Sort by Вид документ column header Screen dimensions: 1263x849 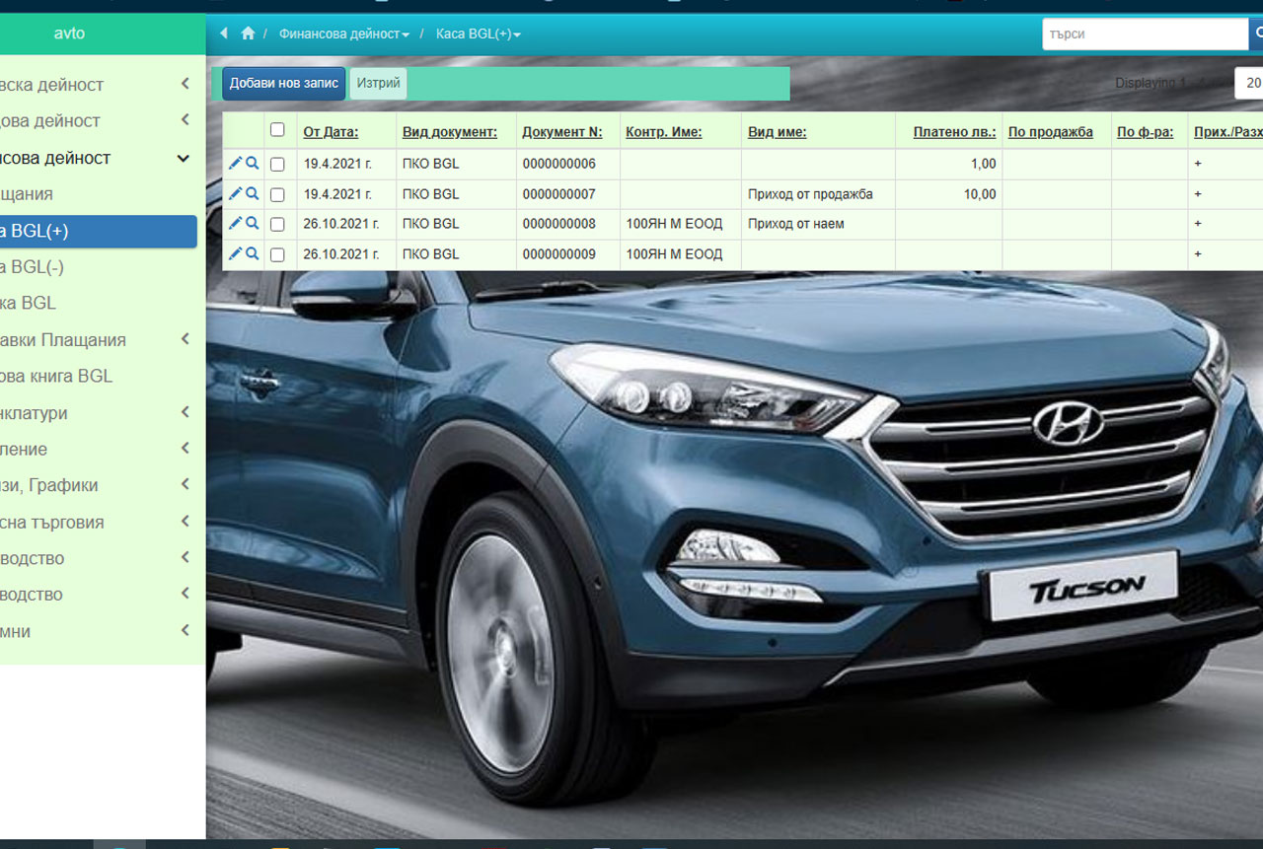click(450, 132)
